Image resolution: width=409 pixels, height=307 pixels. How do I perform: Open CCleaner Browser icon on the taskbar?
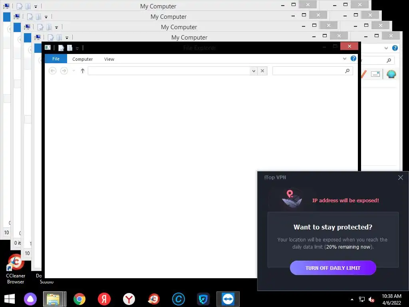click(154, 299)
